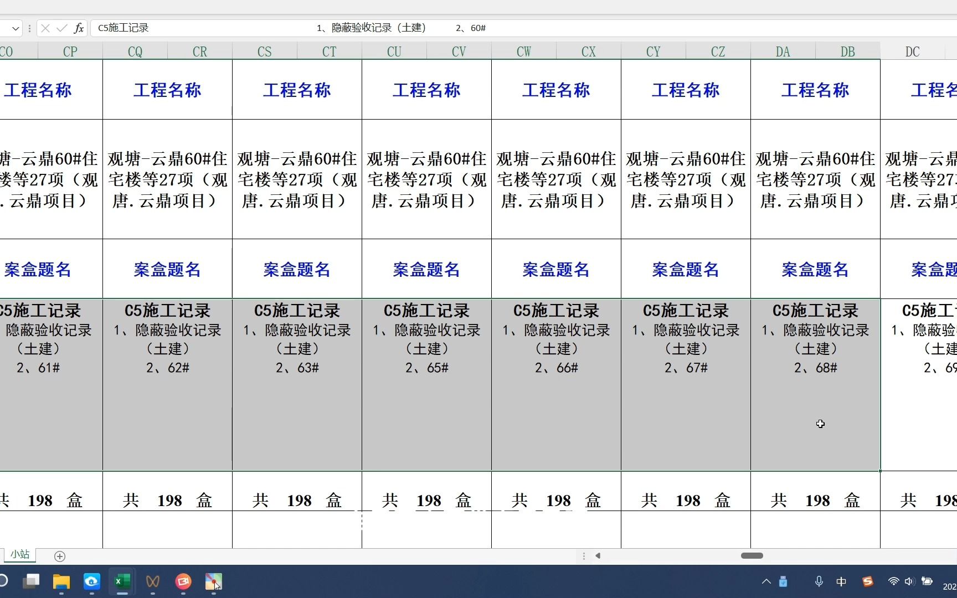Open Wi-Fi network settings tray icon
957x598 pixels.
[x=893, y=581]
